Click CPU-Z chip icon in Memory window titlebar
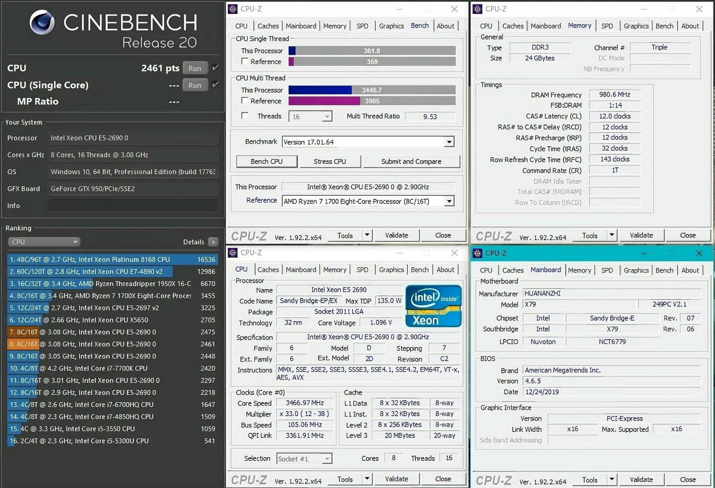The image size is (715, 488). (x=477, y=9)
